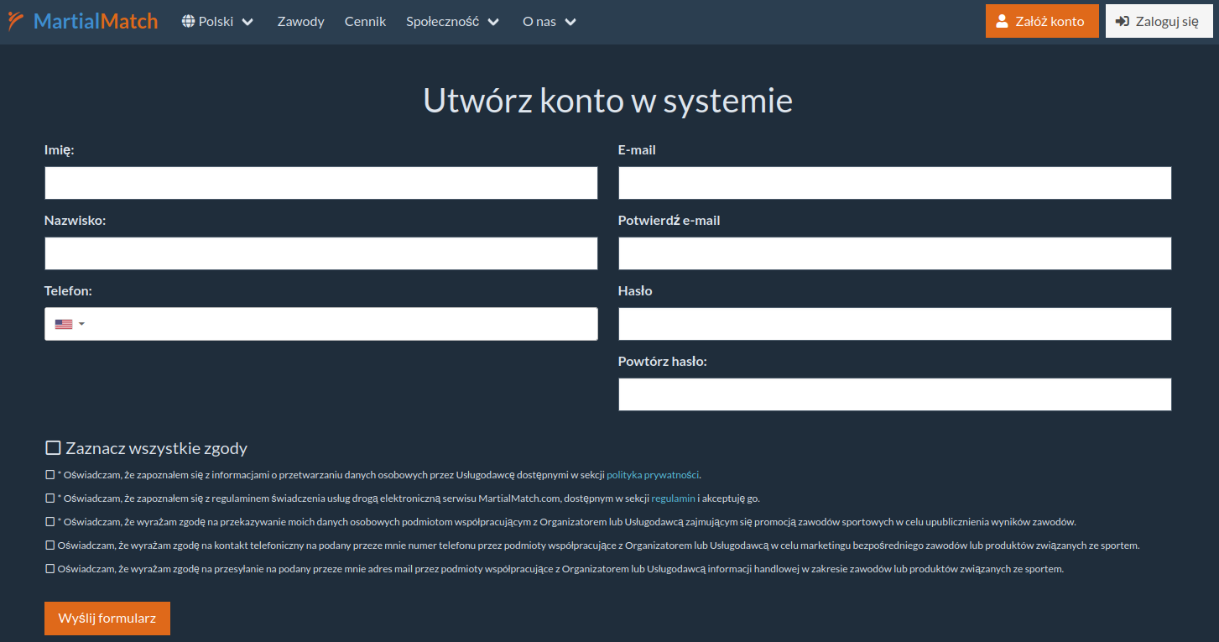This screenshot has width=1219, height=642.
Task: Click the MartialMatch logo
Action: [82, 21]
